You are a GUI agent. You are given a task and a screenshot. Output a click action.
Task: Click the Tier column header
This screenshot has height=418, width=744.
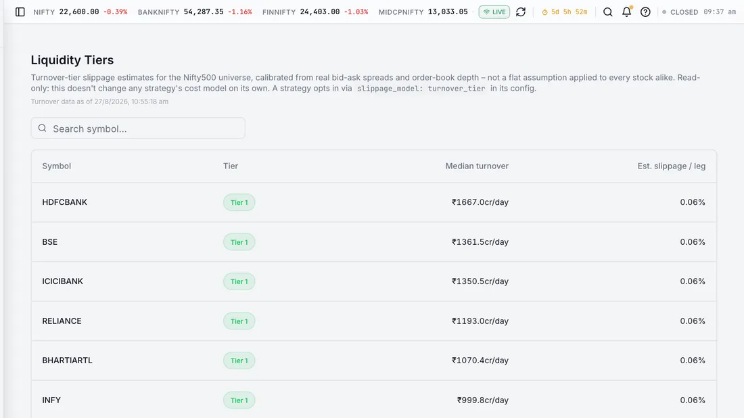[x=231, y=166]
